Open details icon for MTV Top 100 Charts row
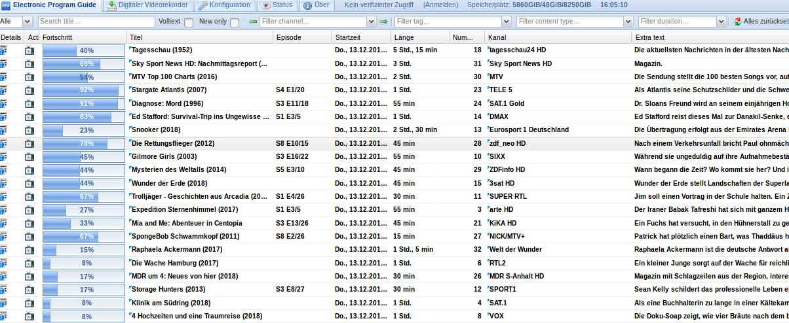 (3, 76)
